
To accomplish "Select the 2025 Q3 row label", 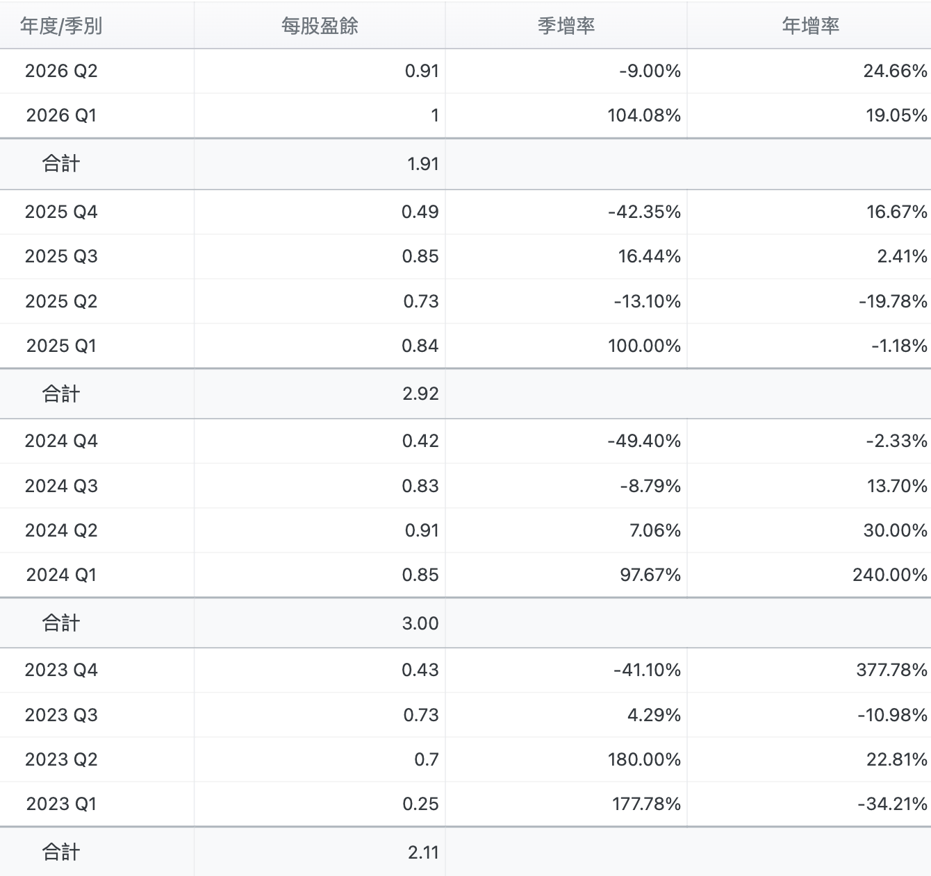I will tap(61, 256).
